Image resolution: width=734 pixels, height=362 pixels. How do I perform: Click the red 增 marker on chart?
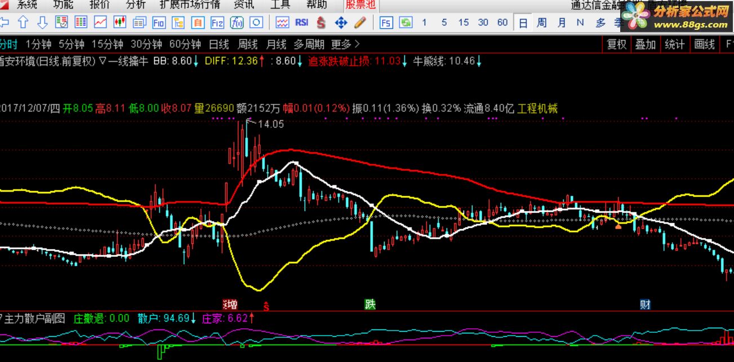coord(230,305)
